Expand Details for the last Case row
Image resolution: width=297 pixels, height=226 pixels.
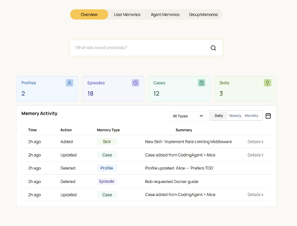coord(255,195)
